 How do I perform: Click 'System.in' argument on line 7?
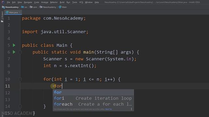tap(119, 59)
